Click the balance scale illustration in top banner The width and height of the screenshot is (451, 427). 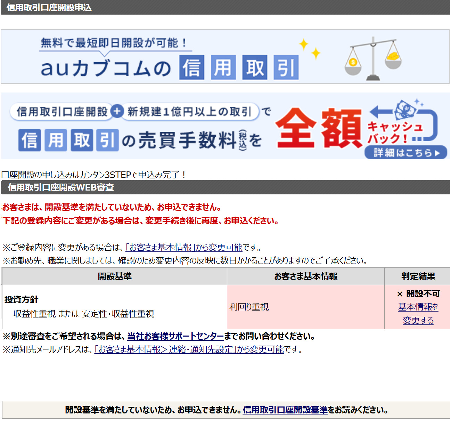(x=373, y=58)
